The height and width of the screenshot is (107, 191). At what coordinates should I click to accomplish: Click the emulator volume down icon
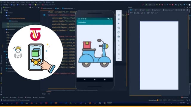(x=119, y=23)
